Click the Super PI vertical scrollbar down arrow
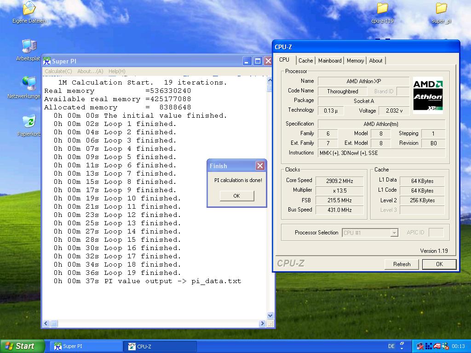This screenshot has height=353, width=471. [270, 316]
